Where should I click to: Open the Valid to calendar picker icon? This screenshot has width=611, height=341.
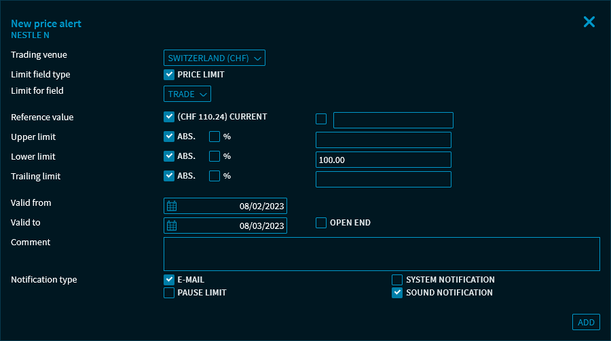[172, 226]
